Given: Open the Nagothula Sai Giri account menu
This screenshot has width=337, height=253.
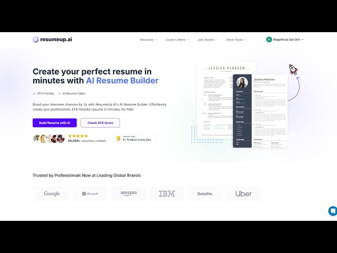Looking at the screenshot, I should [285, 40].
